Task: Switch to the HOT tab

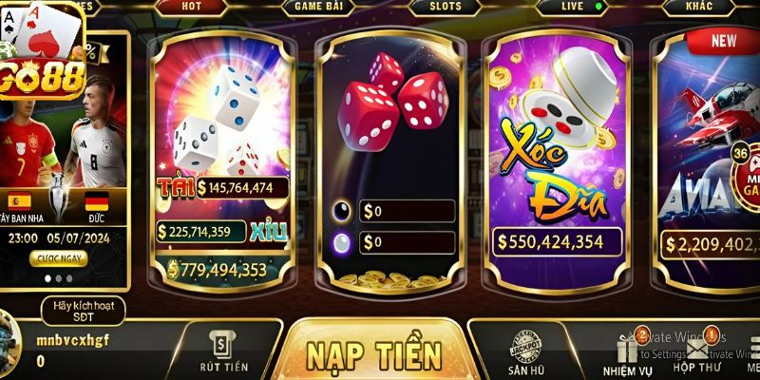Action: tap(192, 7)
